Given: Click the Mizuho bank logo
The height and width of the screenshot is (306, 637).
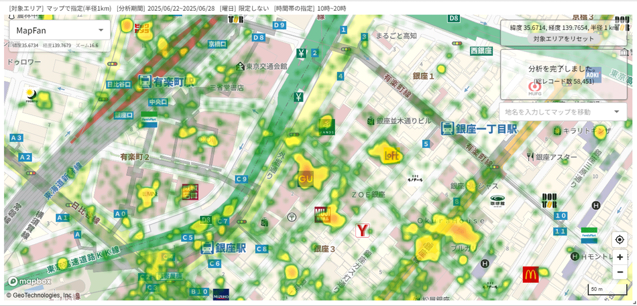Looking at the screenshot, I should click(221, 295).
